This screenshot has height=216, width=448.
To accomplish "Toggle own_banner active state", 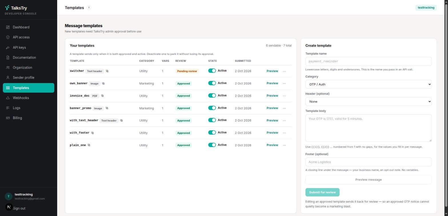I will (212, 83).
